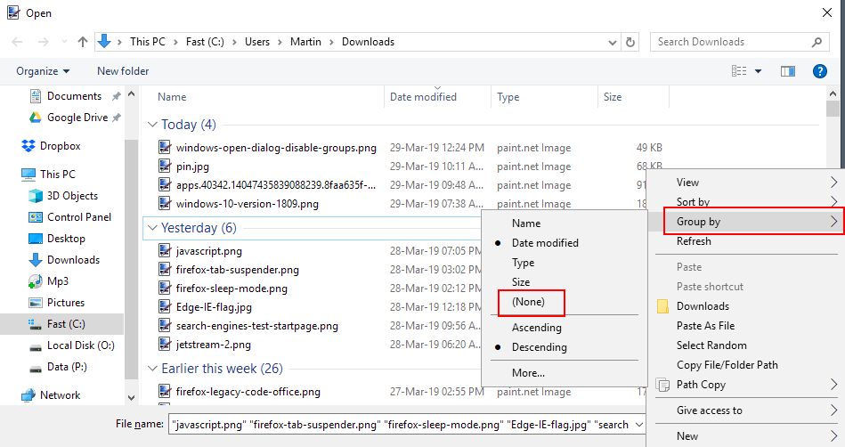Click the Help question mark icon
The height and width of the screenshot is (447, 845).
coord(820,71)
